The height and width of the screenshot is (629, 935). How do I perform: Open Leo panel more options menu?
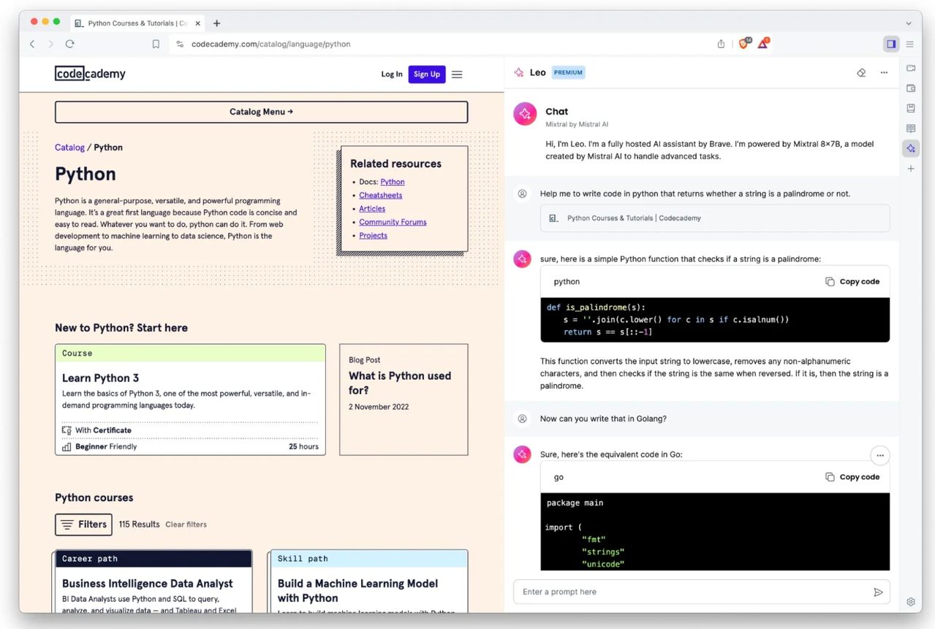(884, 72)
